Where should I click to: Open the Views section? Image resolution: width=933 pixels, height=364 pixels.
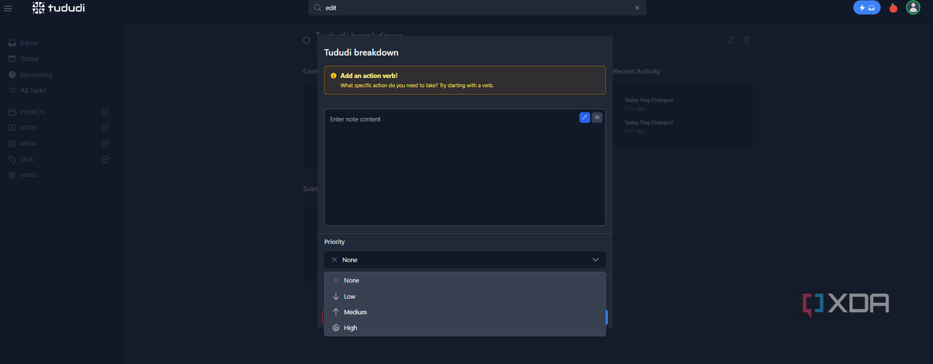coord(28,175)
